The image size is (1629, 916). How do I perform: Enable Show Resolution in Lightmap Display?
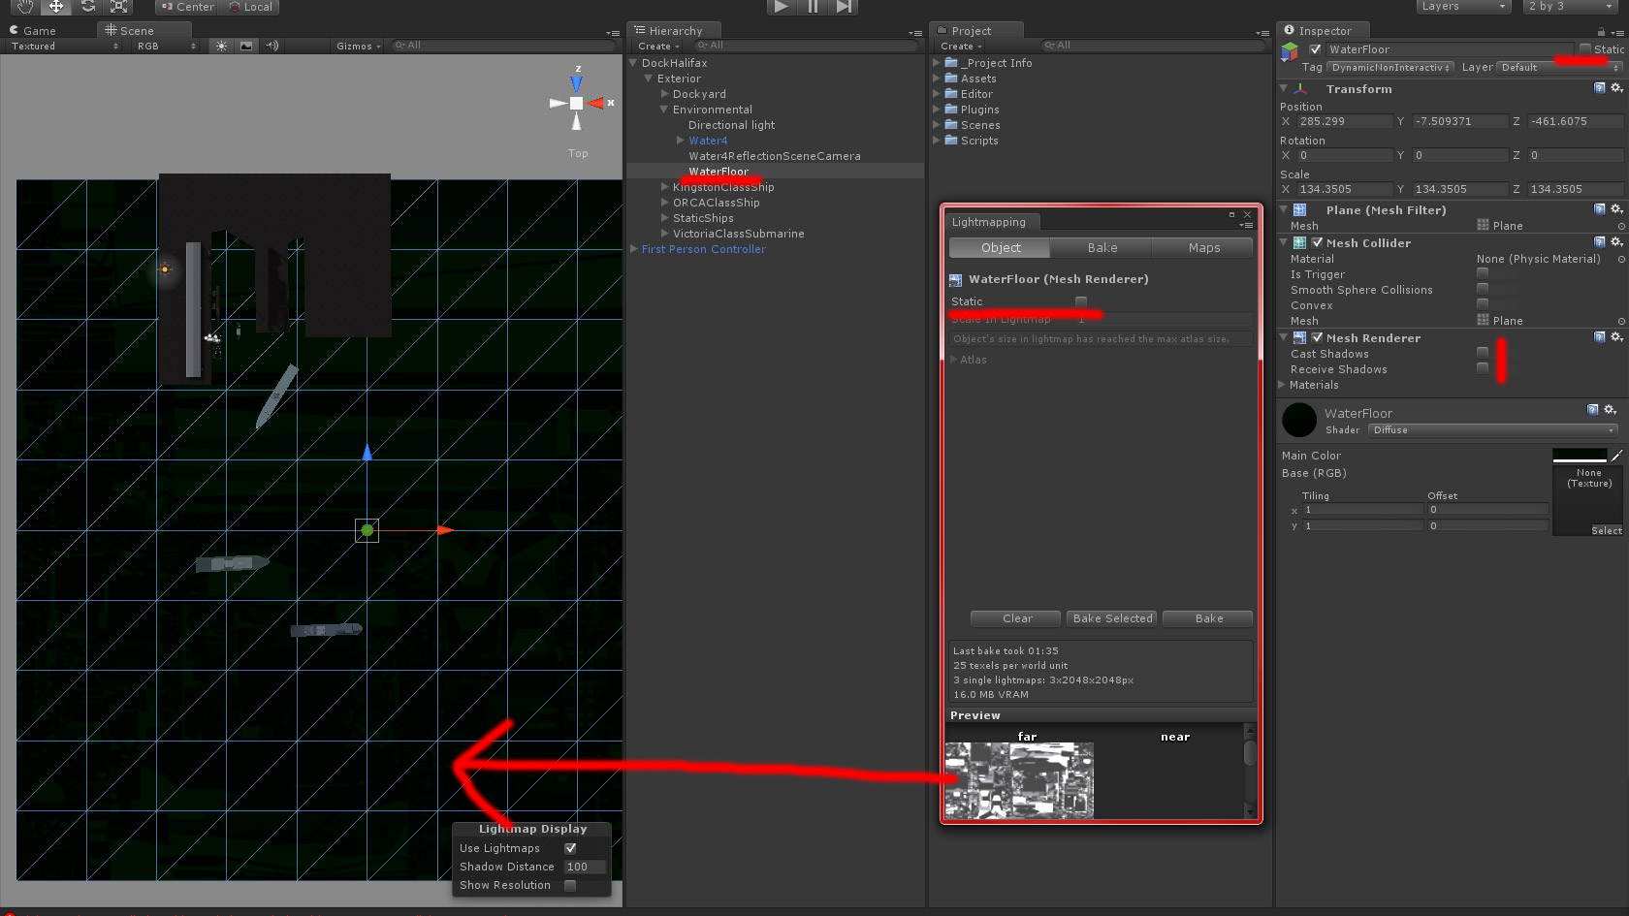pyautogui.click(x=570, y=885)
